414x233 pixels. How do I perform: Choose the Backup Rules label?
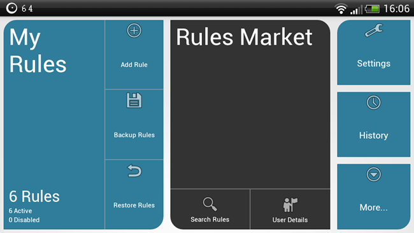134,135
